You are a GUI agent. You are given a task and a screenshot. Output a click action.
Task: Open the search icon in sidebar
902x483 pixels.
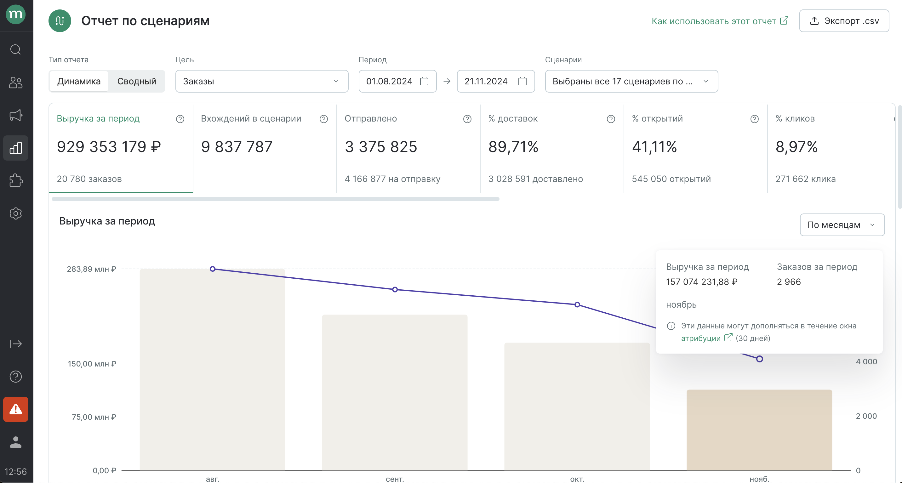click(x=16, y=50)
